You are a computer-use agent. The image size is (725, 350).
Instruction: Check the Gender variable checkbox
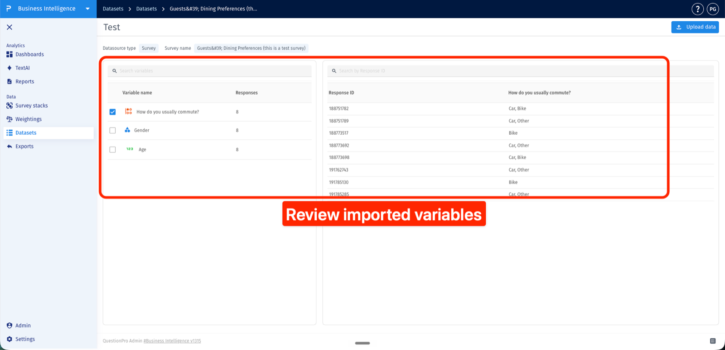[112, 130]
